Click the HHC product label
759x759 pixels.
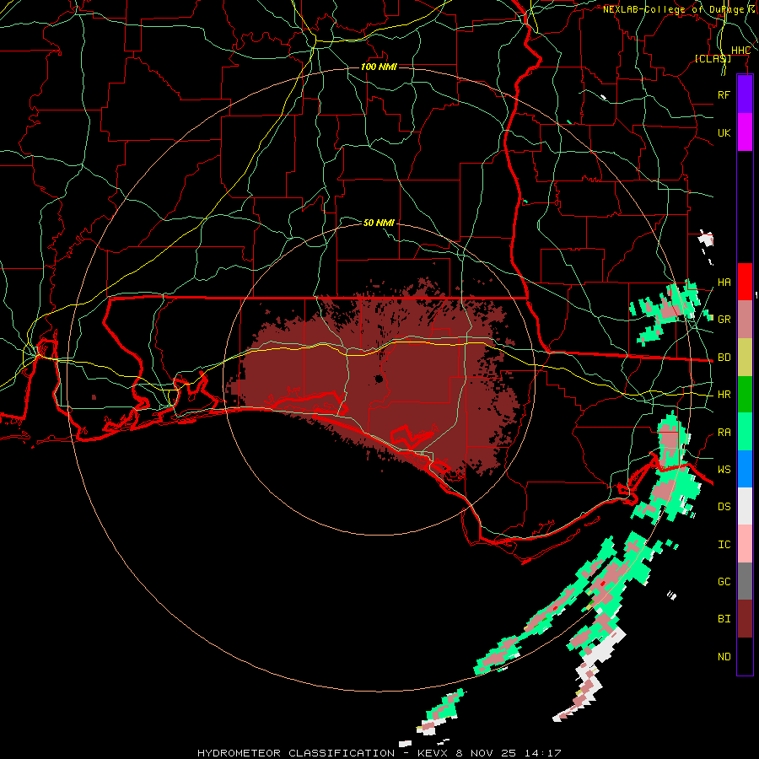pos(740,51)
